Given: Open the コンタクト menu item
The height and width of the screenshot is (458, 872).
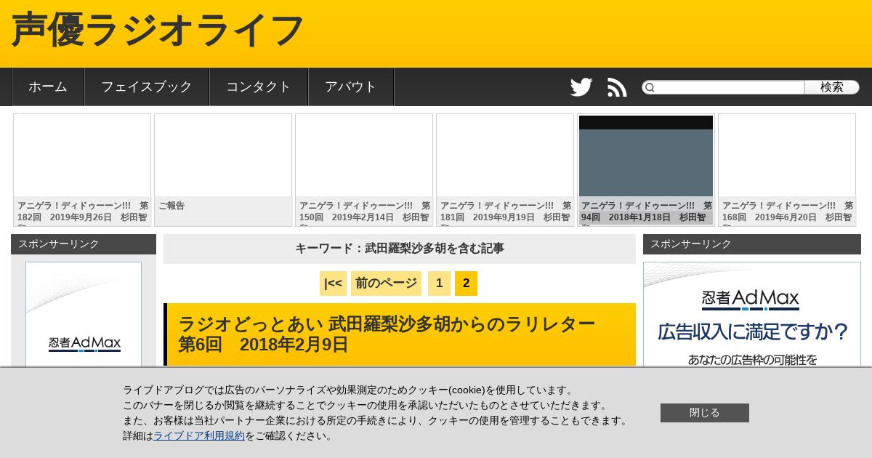Looking at the screenshot, I should (x=259, y=87).
